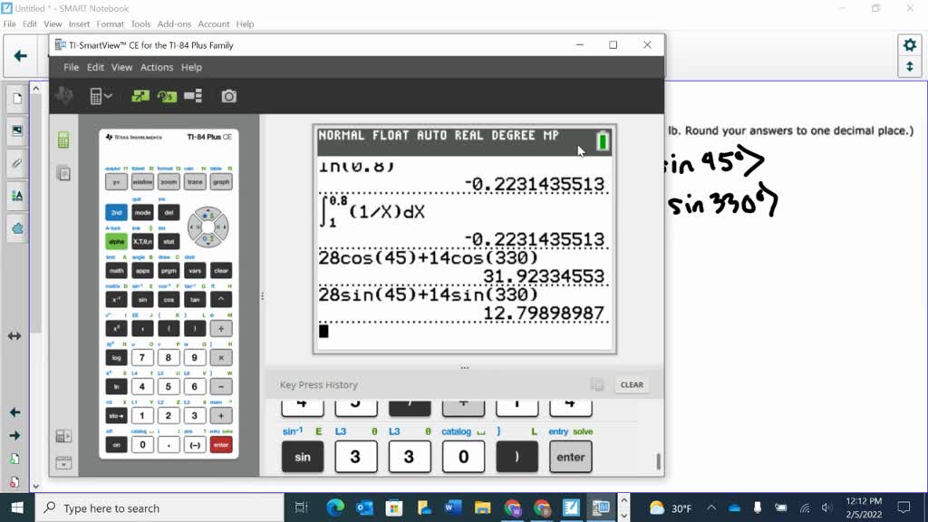The height and width of the screenshot is (522, 928).
Task: Click the sin key in key press history
Action: point(303,457)
